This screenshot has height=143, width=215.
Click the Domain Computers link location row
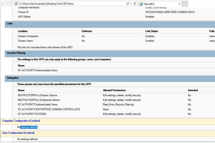28,36
